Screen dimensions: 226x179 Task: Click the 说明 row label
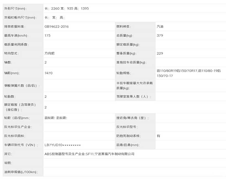coord(8,163)
